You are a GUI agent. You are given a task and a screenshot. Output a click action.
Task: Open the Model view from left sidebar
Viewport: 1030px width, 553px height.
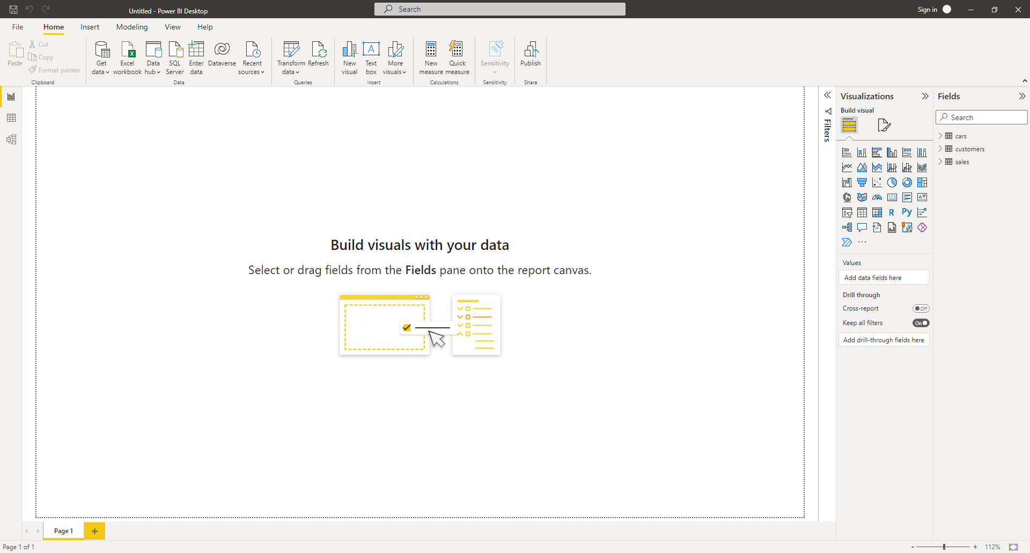pos(11,139)
